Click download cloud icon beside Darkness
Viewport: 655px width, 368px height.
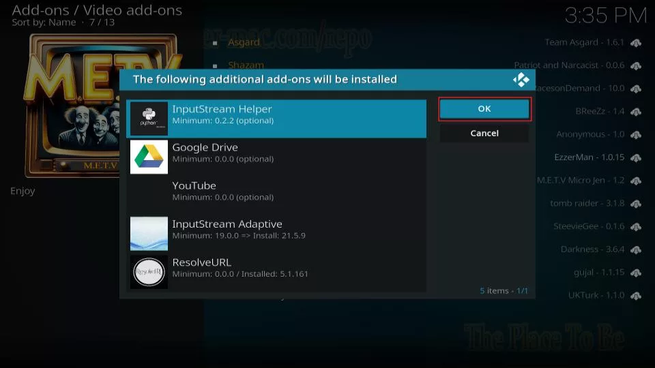[636, 249]
